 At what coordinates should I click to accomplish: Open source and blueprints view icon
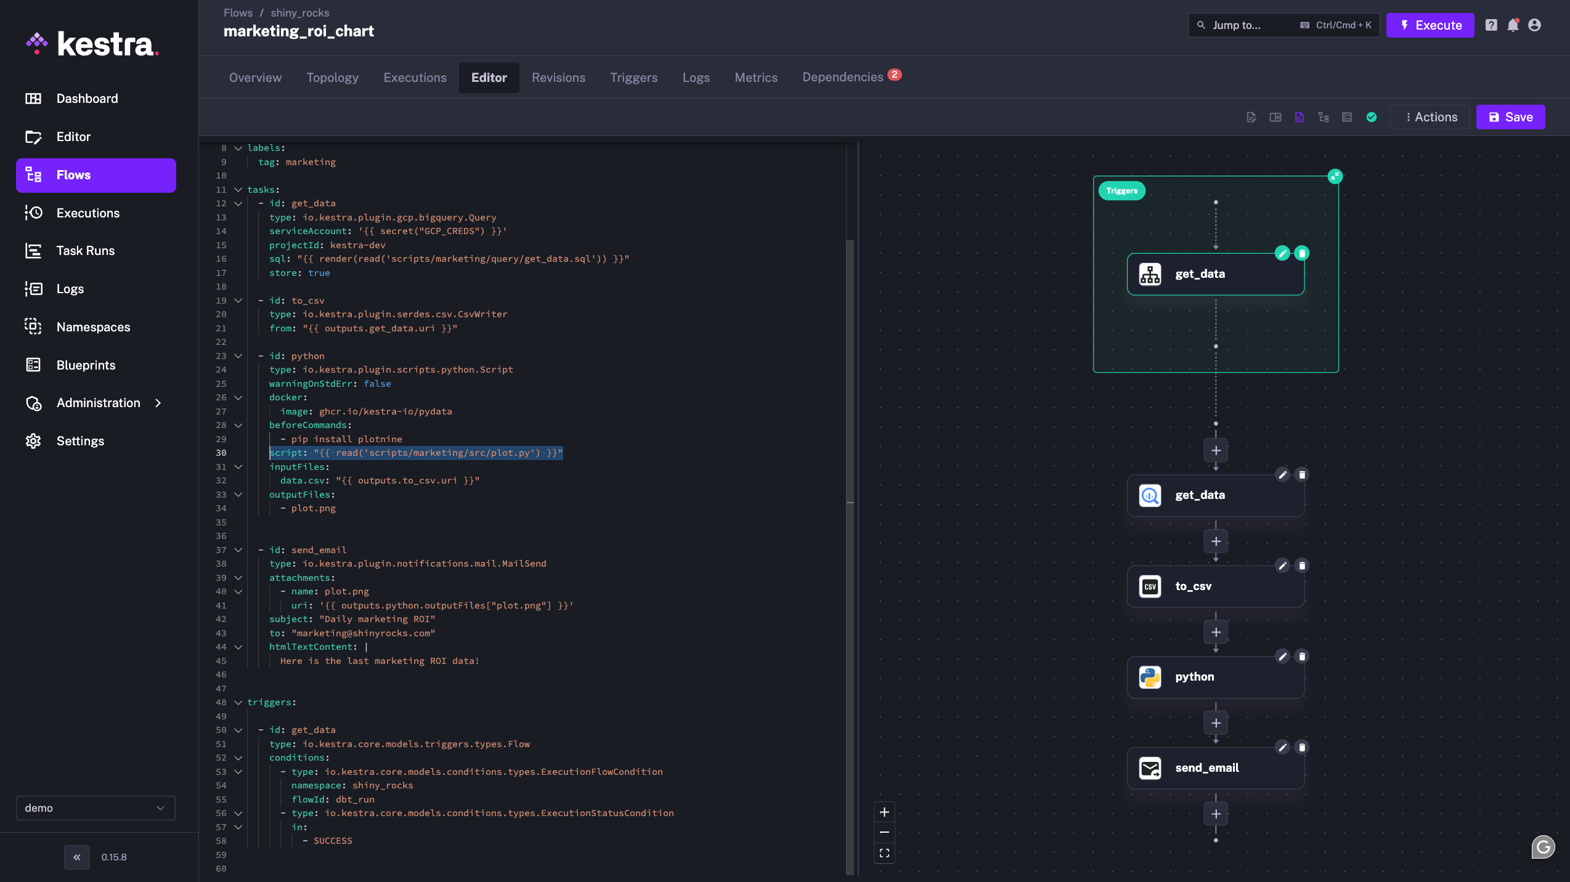coord(1347,117)
